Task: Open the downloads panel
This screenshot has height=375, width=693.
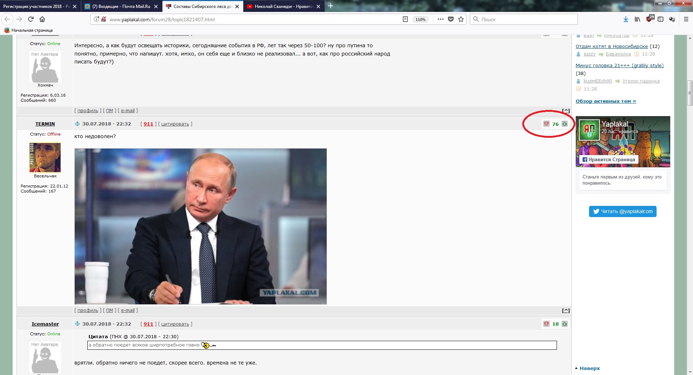Action: click(x=626, y=19)
